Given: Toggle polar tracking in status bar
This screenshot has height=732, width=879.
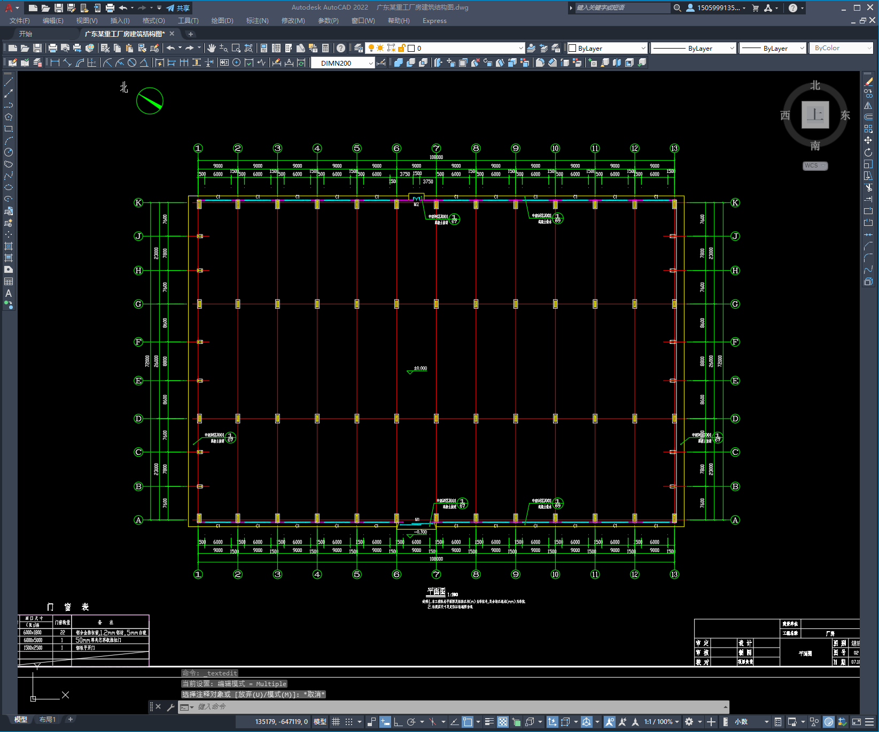Looking at the screenshot, I should click(x=411, y=722).
